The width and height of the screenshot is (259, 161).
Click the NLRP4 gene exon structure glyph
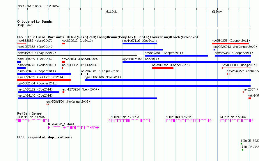click(x=74, y=128)
